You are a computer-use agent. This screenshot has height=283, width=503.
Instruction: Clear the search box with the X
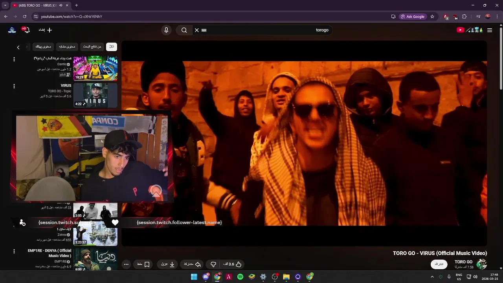[197, 30]
